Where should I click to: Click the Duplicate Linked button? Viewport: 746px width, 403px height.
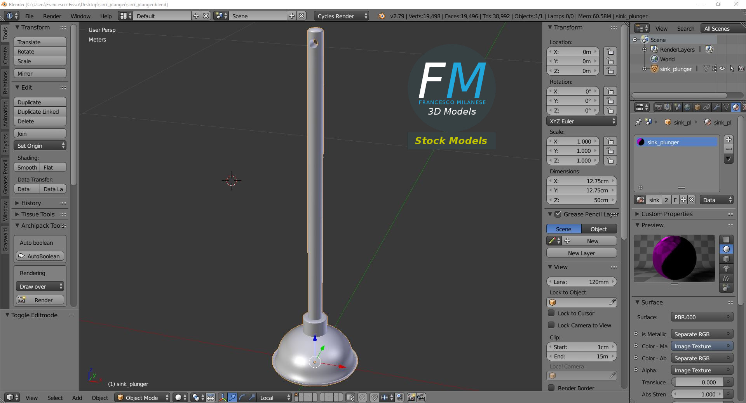tap(40, 112)
